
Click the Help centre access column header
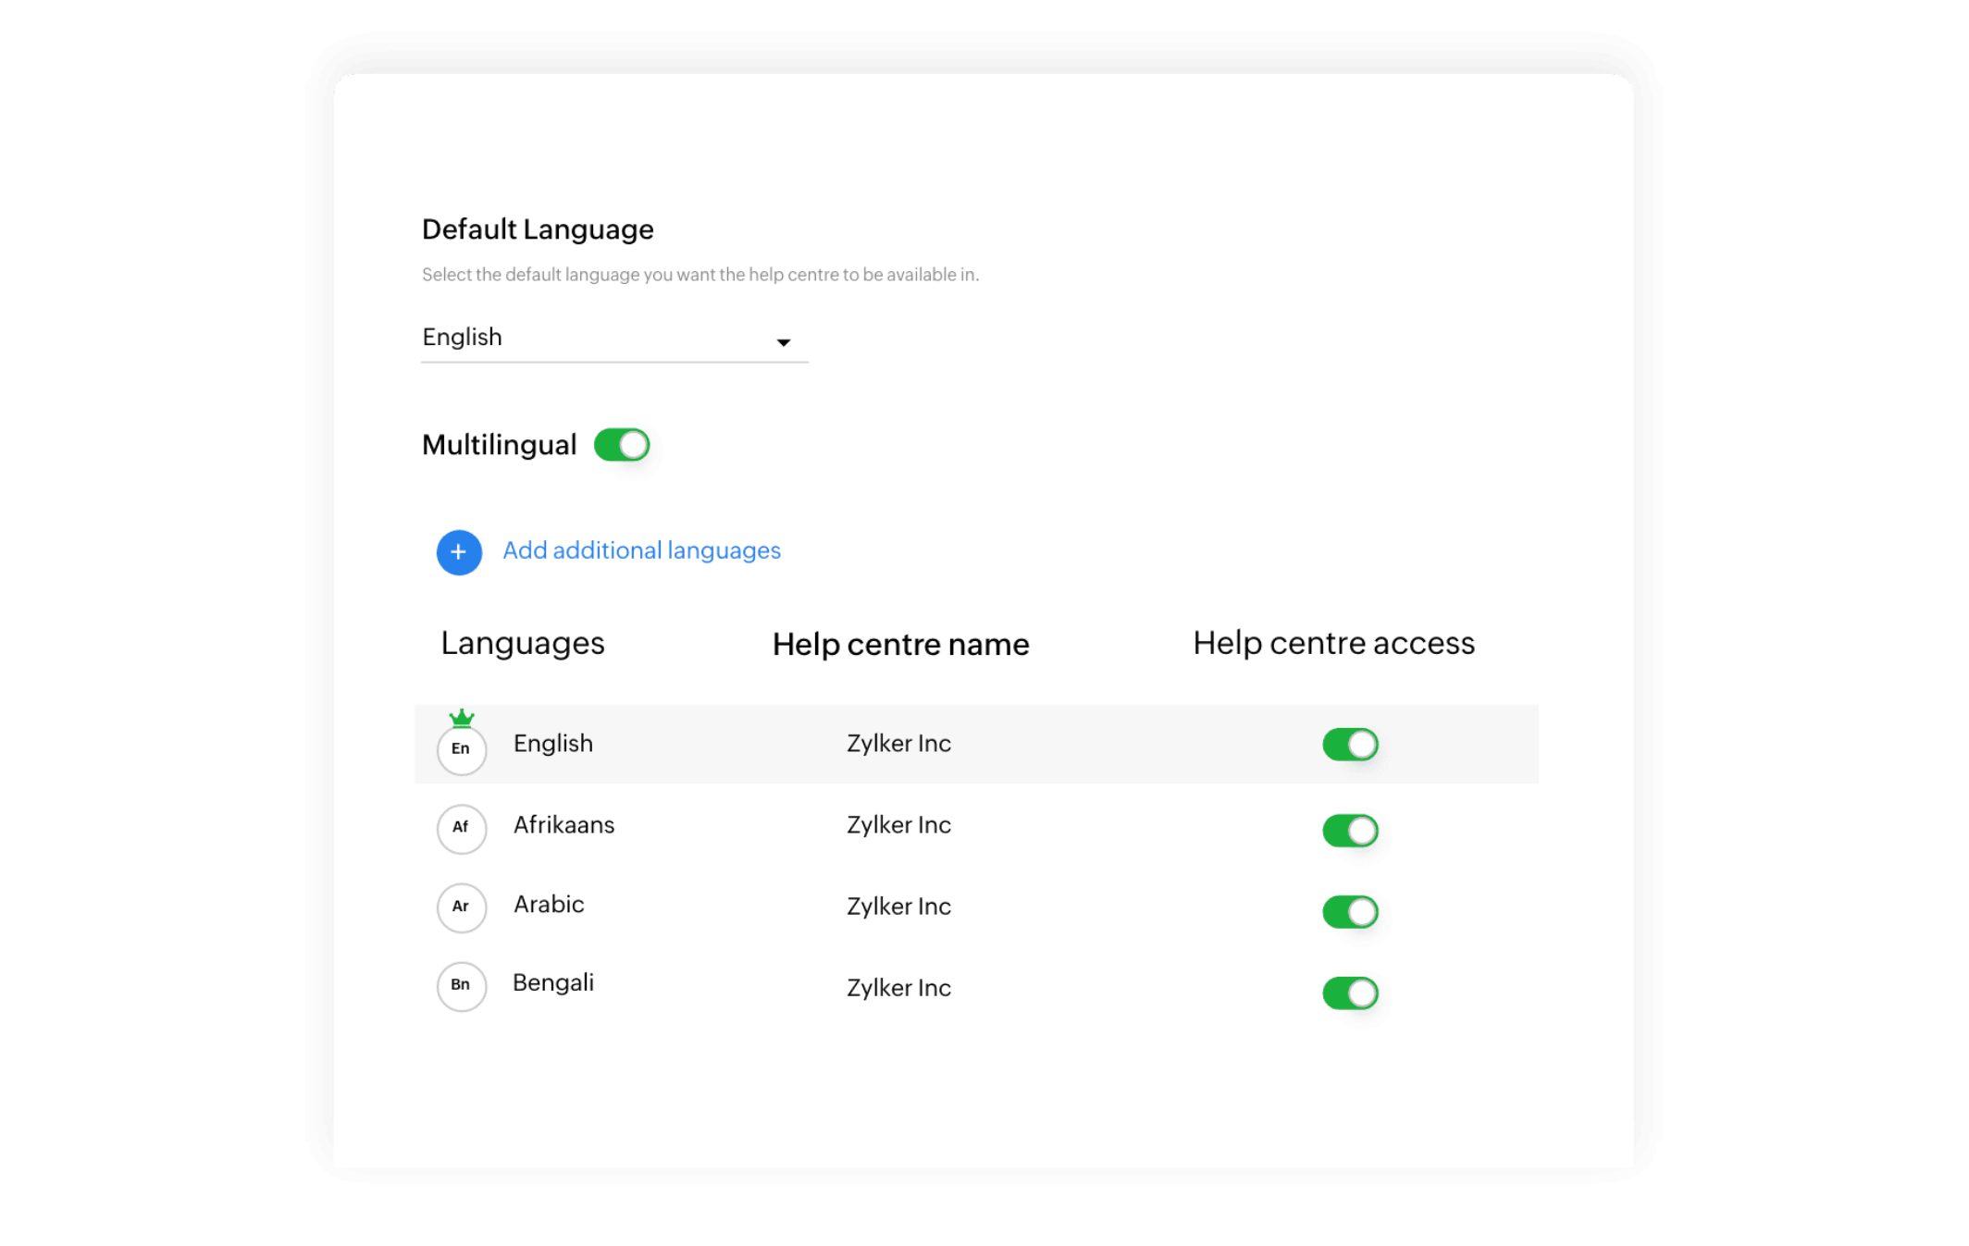point(1334,643)
